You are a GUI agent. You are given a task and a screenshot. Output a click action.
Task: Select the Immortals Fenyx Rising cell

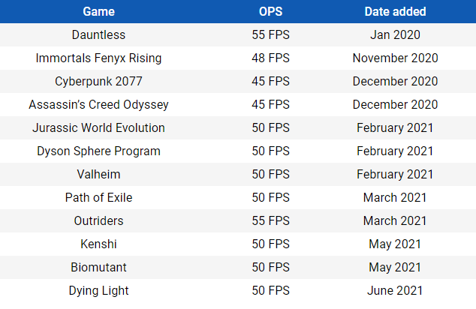[98, 58]
